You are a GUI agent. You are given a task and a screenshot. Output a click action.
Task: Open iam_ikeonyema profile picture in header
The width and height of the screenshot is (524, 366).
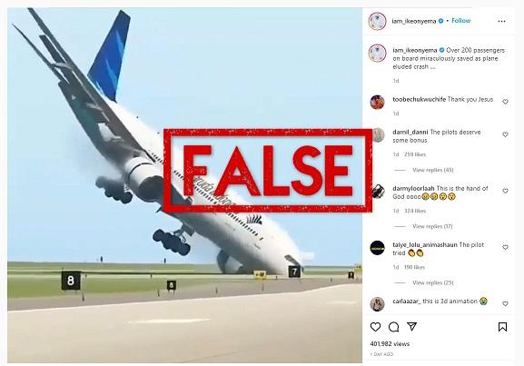(377, 21)
